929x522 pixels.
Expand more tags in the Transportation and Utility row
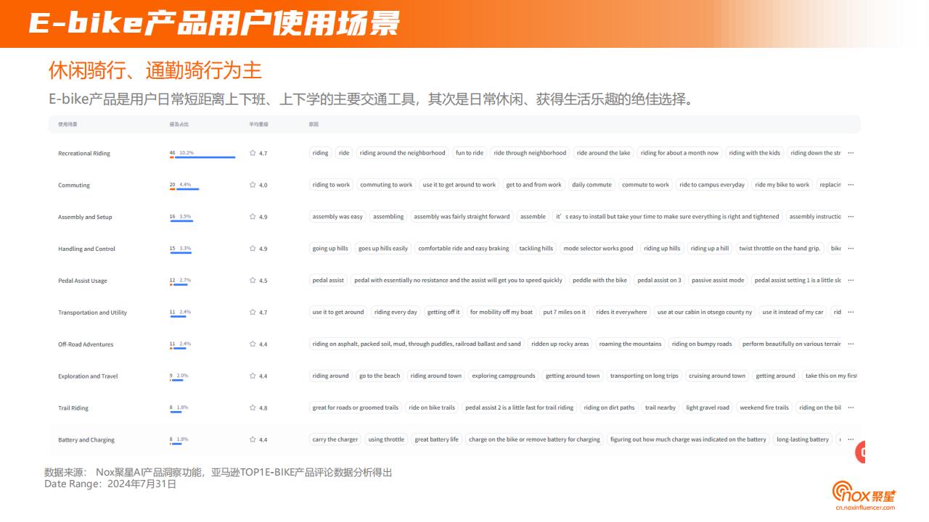point(851,312)
